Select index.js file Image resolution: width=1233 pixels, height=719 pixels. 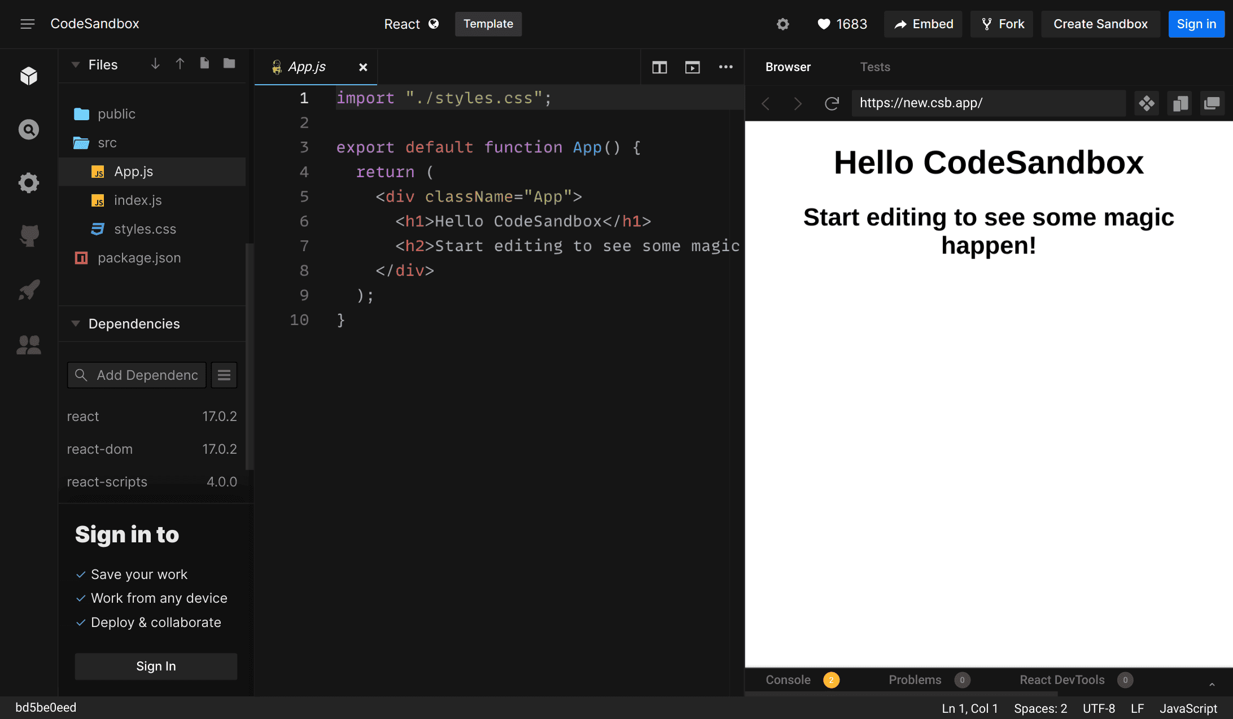click(136, 200)
